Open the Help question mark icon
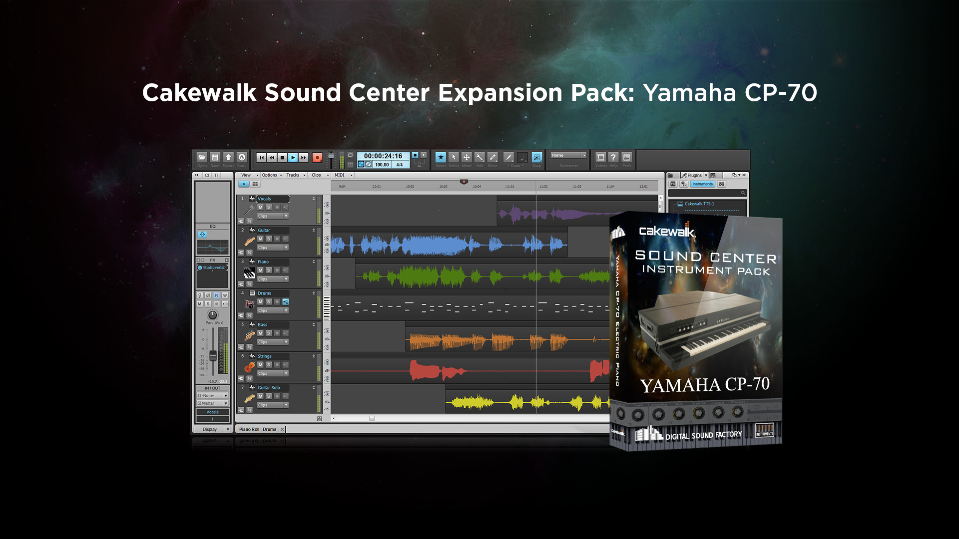 [x=613, y=157]
